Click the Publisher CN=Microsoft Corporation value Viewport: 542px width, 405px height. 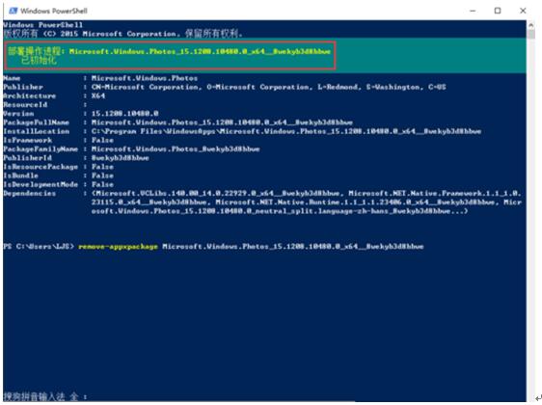pyautogui.click(x=268, y=87)
